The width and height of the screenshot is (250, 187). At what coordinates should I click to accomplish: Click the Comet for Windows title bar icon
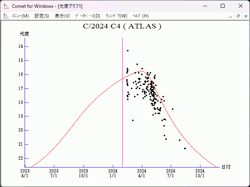pyautogui.click(x=5, y=6)
